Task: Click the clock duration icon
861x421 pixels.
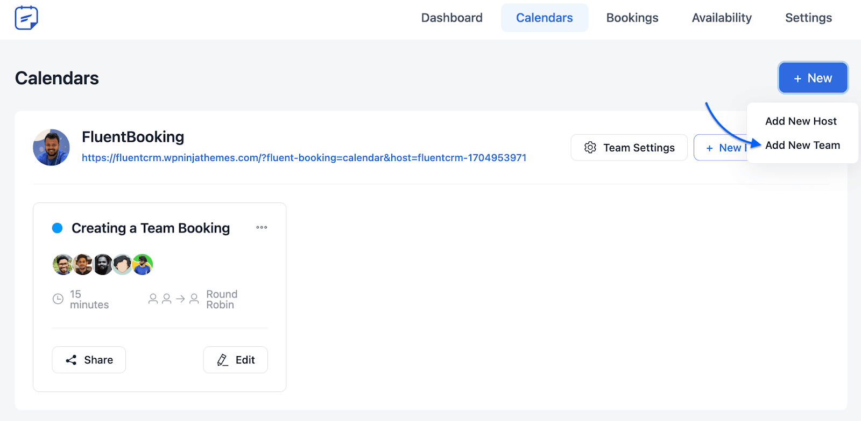Action: click(58, 299)
